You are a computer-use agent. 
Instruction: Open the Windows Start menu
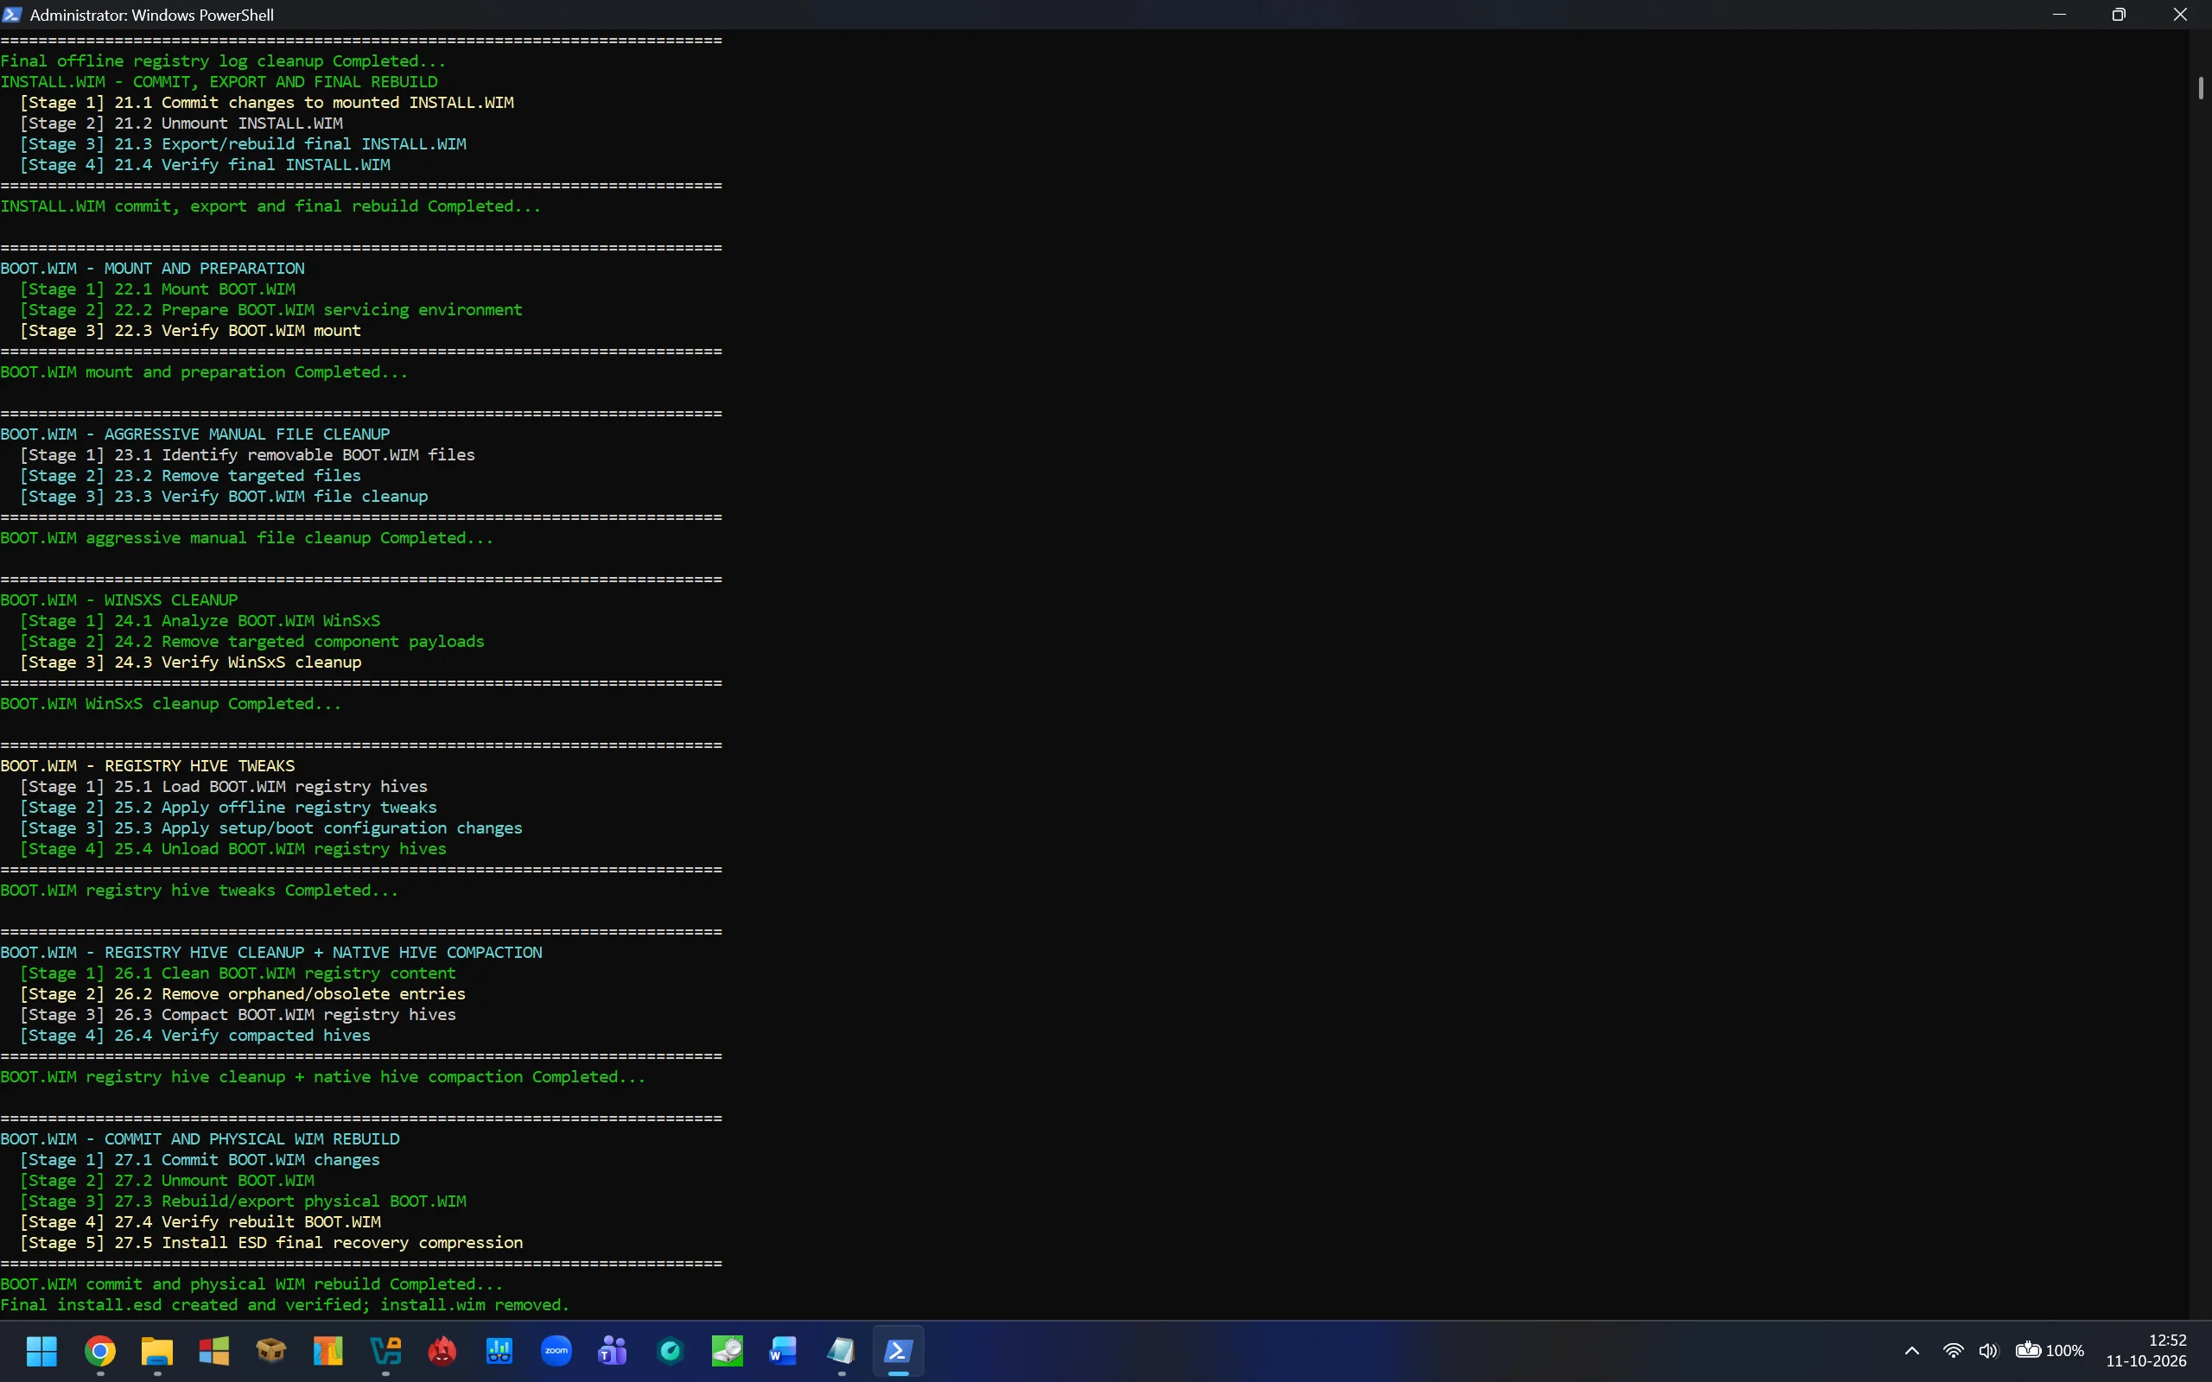(x=42, y=1350)
